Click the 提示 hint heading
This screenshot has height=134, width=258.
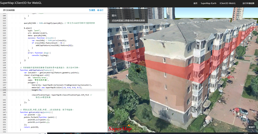[114, 16]
